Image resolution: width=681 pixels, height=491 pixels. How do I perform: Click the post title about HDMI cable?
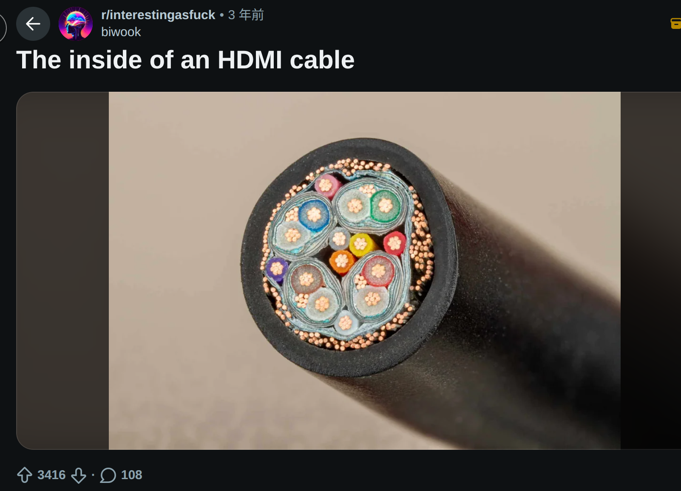(x=185, y=59)
